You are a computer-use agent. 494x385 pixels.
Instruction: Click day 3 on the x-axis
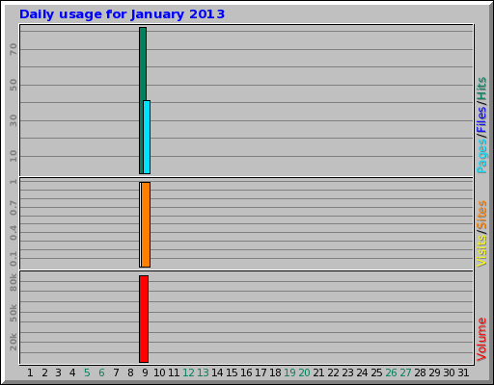[58, 372]
